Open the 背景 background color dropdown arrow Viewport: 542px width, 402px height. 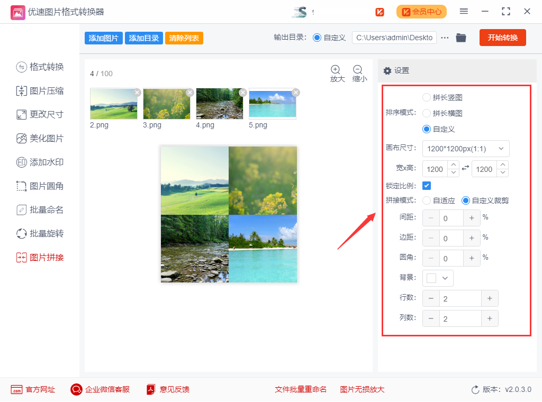(445, 278)
